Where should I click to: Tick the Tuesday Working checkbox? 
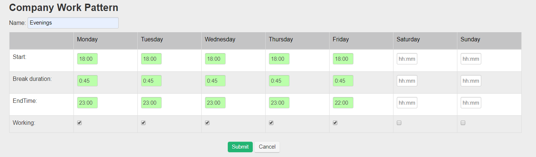143,123
